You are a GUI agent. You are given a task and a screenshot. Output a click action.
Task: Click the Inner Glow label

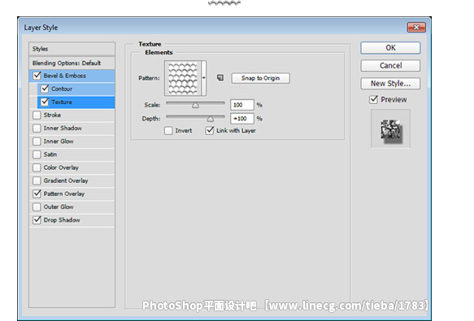(59, 141)
